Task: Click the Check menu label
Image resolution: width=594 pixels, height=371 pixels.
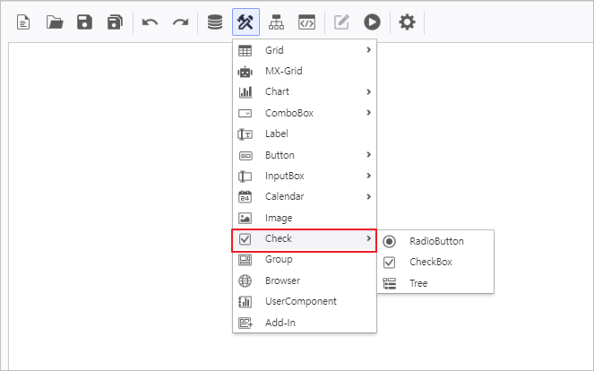Action: coord(279,238)
